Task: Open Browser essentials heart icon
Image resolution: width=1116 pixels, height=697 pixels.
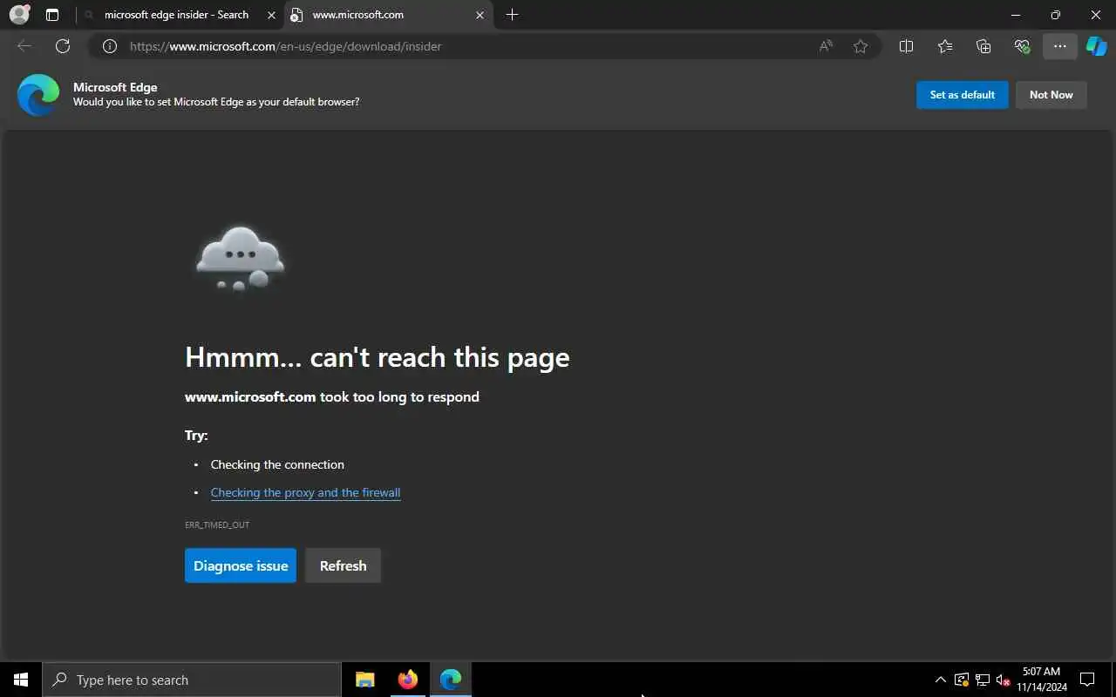Action: [1022, 46]
